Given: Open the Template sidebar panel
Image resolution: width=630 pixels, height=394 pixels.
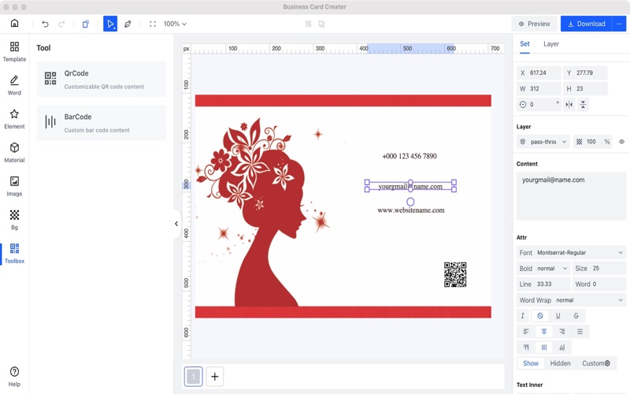Looking at the screenshot, I should pyautogui.click(x=14, y=52).
